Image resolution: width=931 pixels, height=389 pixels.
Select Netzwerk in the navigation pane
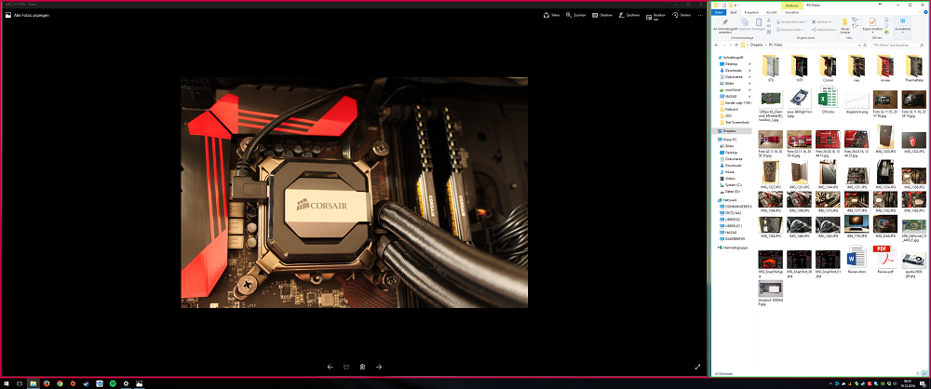[729, 201]
